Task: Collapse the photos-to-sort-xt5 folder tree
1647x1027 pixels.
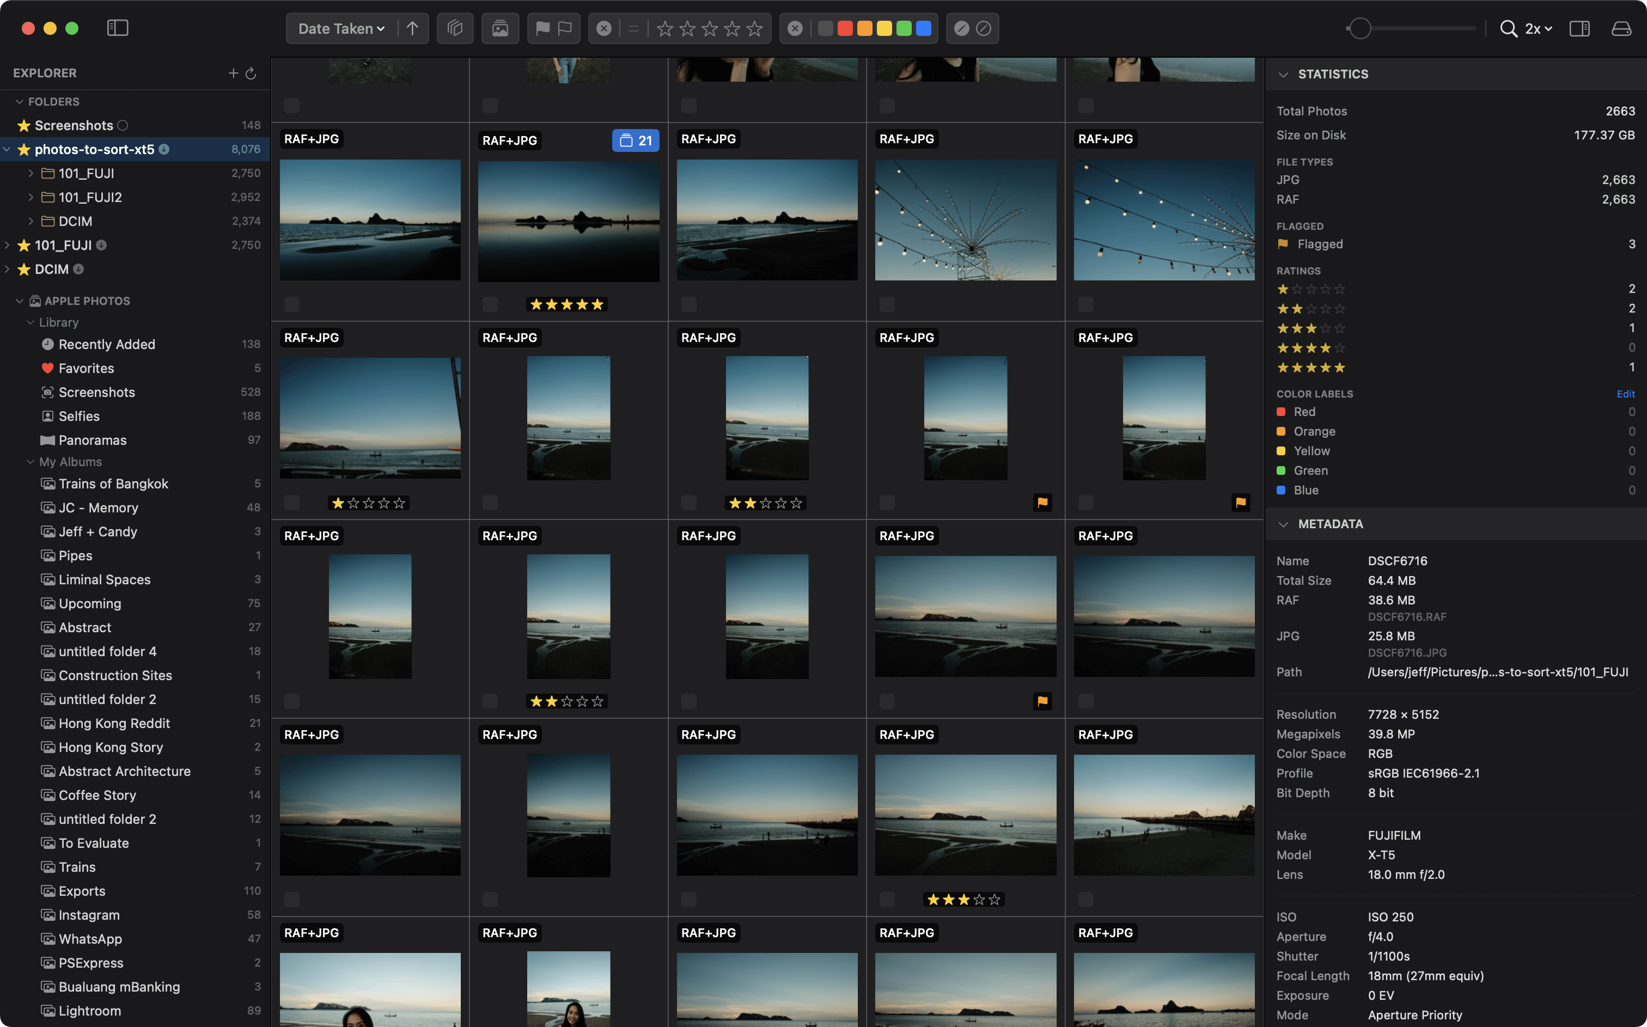Action: [x=7, y=149]
